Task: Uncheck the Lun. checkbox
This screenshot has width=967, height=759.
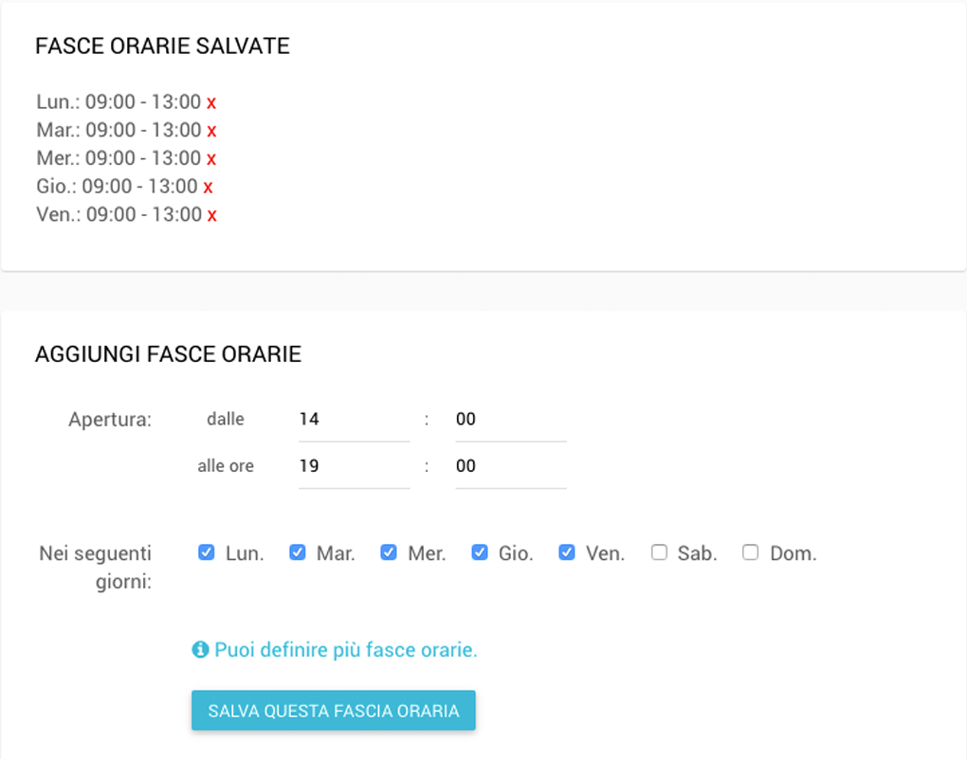Action: (207, 552)
